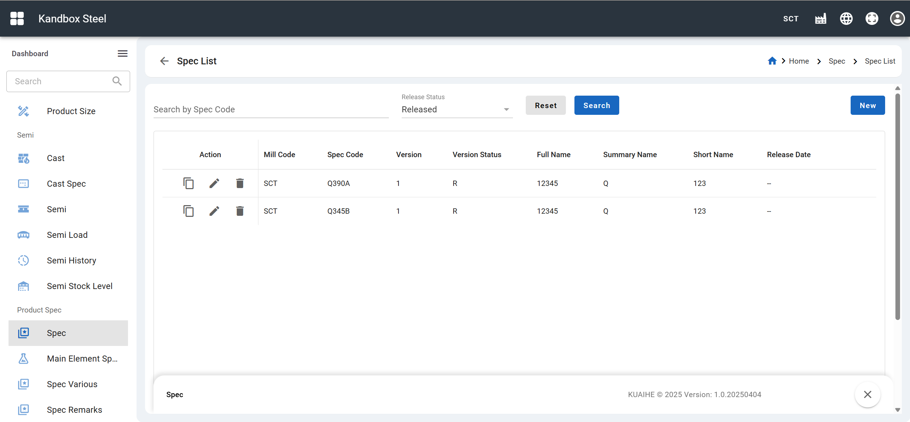Screen dimensions: 910x422
Task: Click the Home breadcrumb link
Action: [799, 61]
